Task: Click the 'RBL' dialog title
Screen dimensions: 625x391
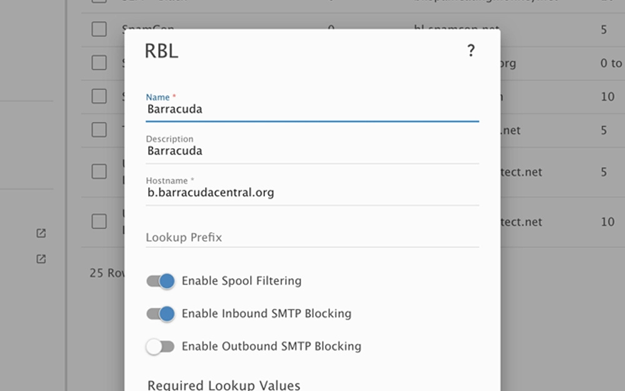Action: (x=161, y=51)
